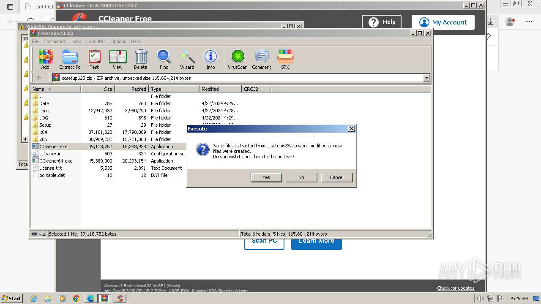Select the parent '..' folder row
541x304 pixels.
pyautogui.click(x=231, y=96)
